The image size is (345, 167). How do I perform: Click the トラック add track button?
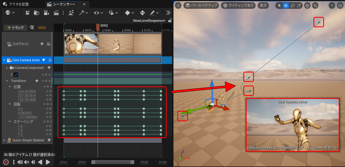point(15,28)
